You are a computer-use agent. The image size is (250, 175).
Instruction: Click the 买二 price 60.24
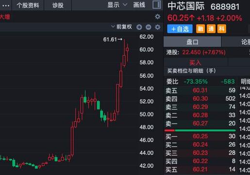(x=200, y=144)
